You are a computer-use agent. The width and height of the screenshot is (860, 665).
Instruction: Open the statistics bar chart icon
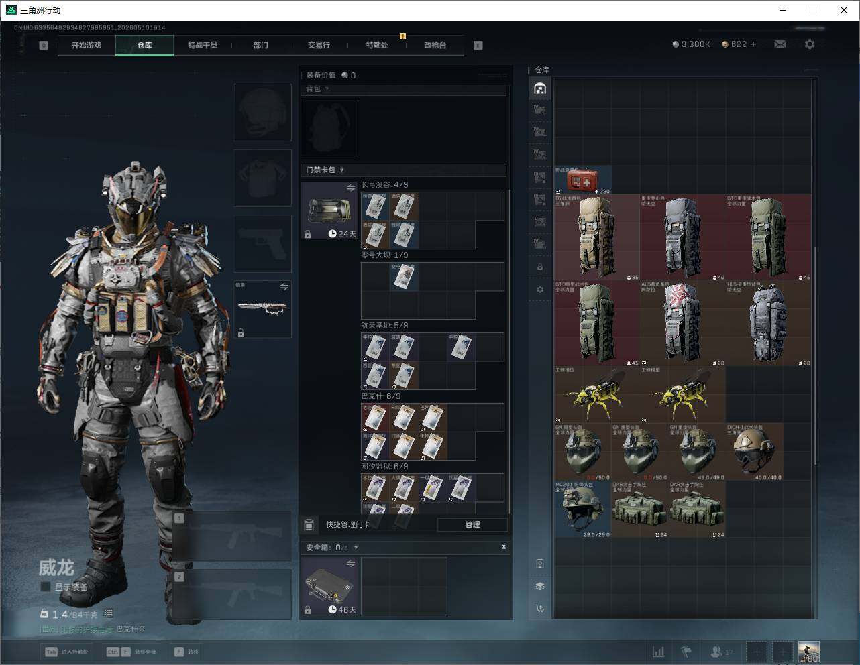click(x=659, y=651)
